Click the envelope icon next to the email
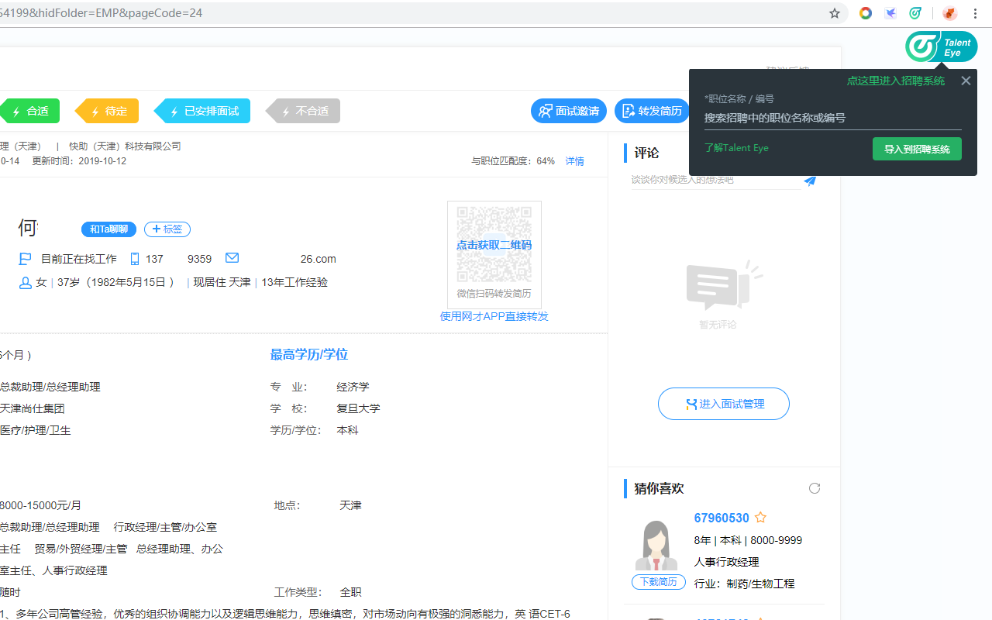The width and height of the screenshot is (992, 620). tap(231, 258)
